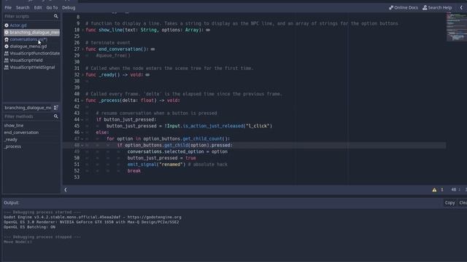The image size is (467, 262).
Task: Toggle scripts panel with bottom-left arrow
Action: 66,190
